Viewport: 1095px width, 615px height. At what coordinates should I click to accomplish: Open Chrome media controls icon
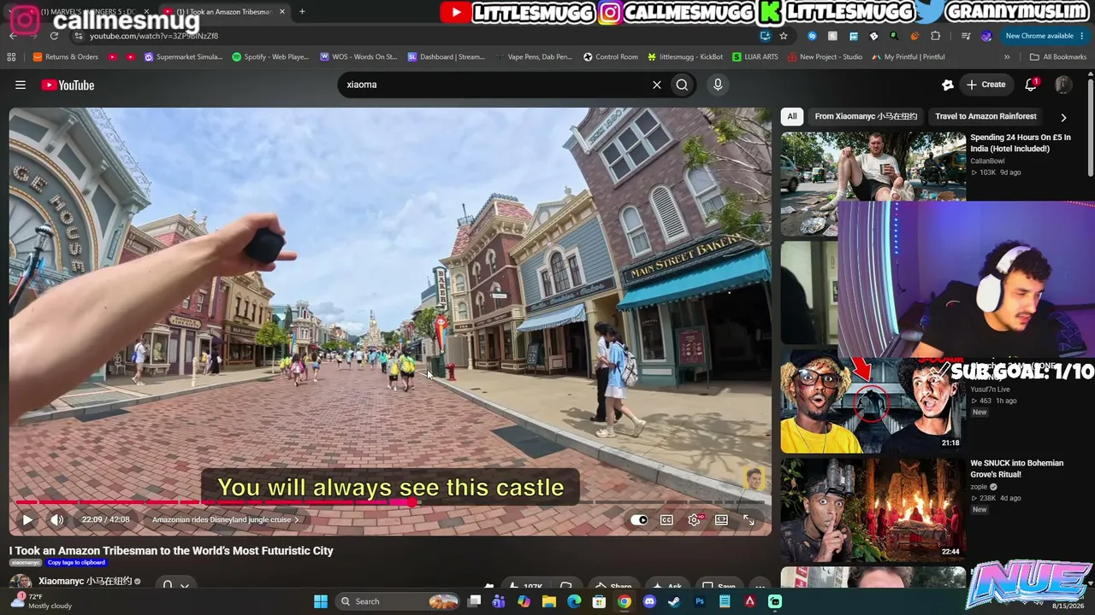tap(966, 36)
